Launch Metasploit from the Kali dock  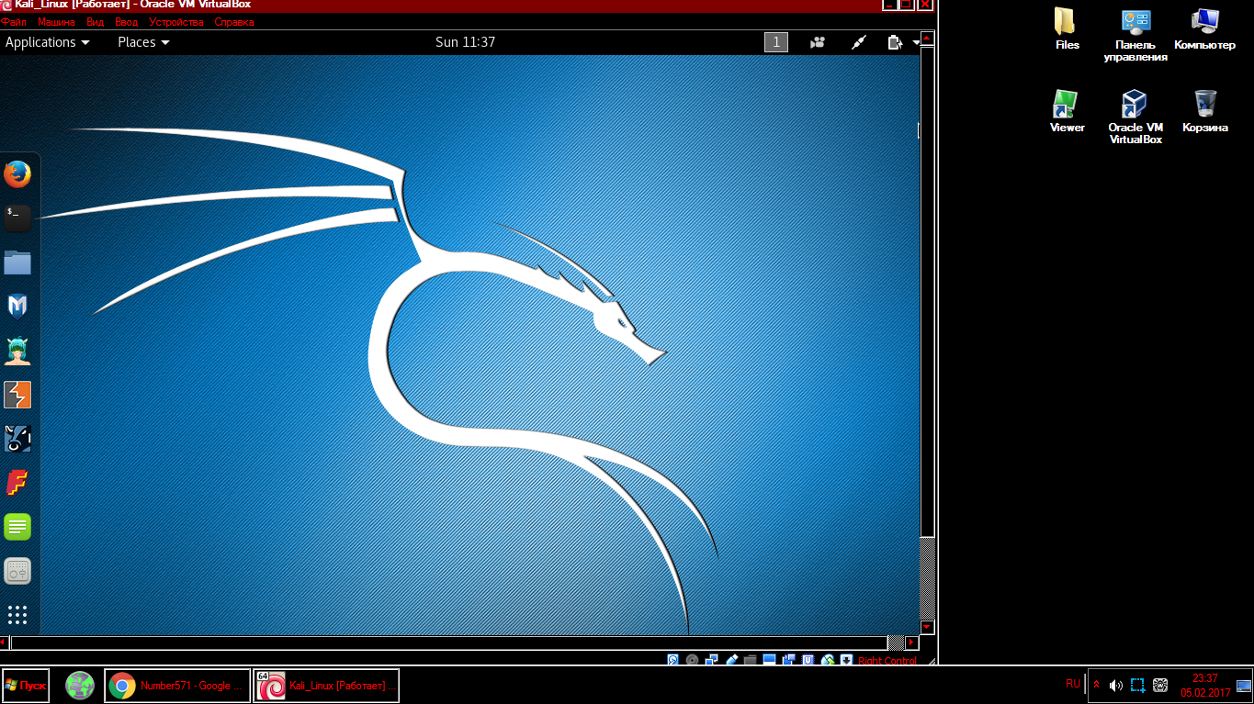click(x=17, y=306)
